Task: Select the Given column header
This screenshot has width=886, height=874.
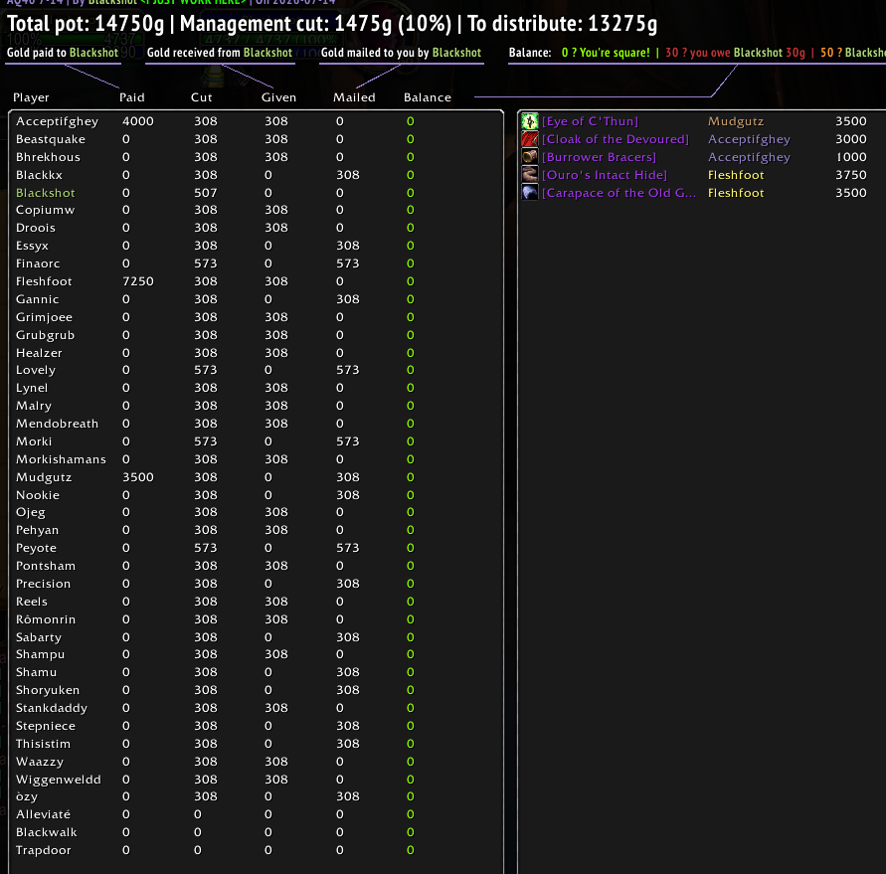Action: point(278,97)
